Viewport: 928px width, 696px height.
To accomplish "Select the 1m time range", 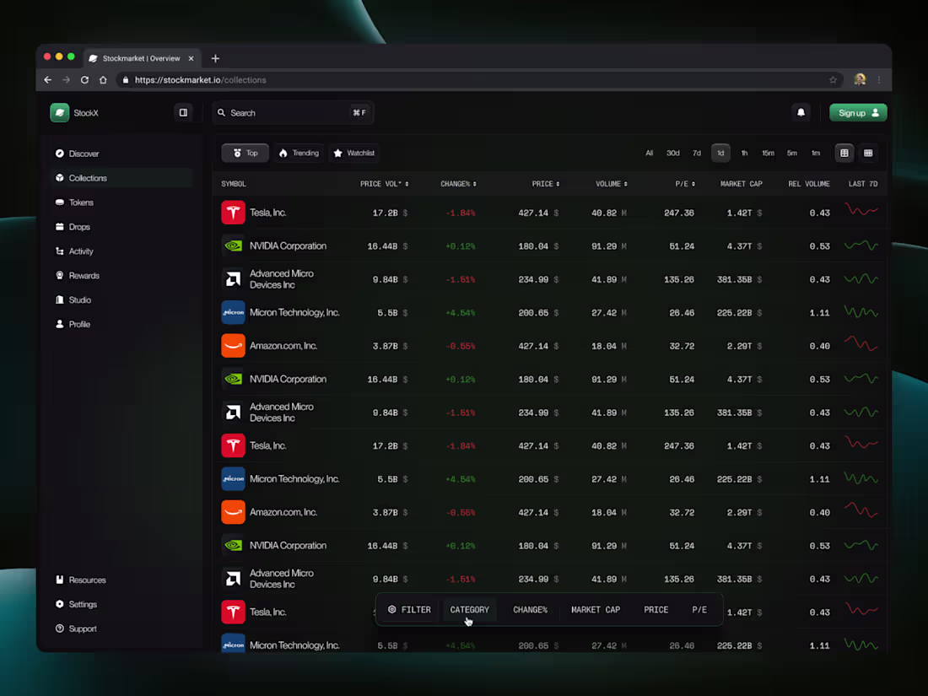I will [x=816, y=153].
